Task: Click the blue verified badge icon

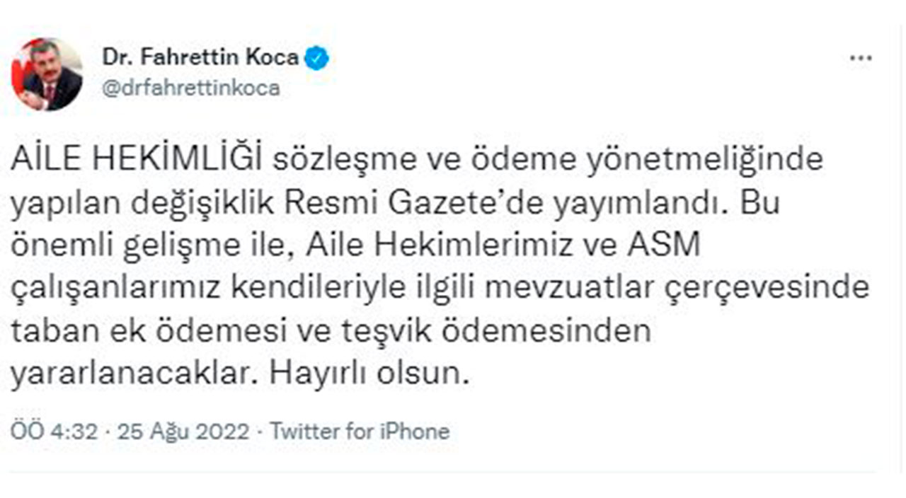Action: [316, 59]
